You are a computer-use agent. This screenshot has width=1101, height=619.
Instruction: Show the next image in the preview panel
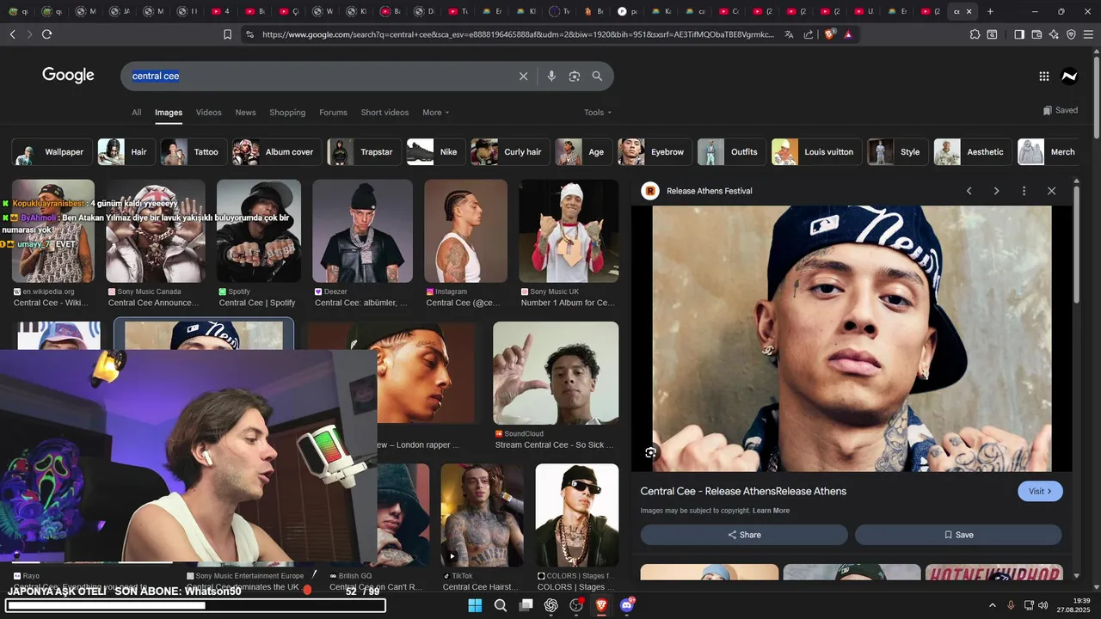996,191
